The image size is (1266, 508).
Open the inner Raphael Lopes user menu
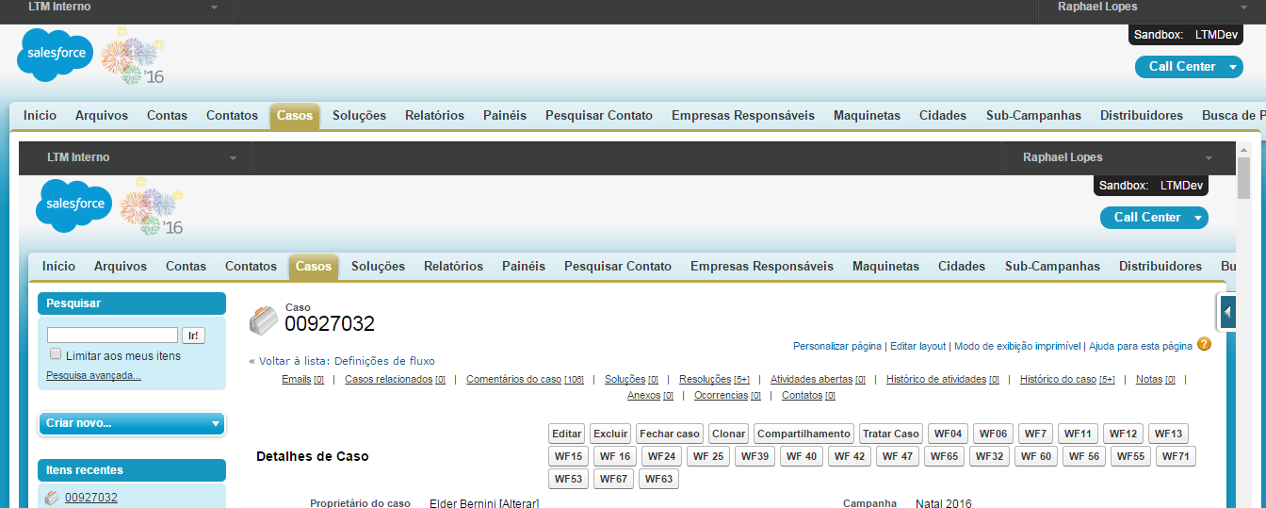pos(1117,157)
